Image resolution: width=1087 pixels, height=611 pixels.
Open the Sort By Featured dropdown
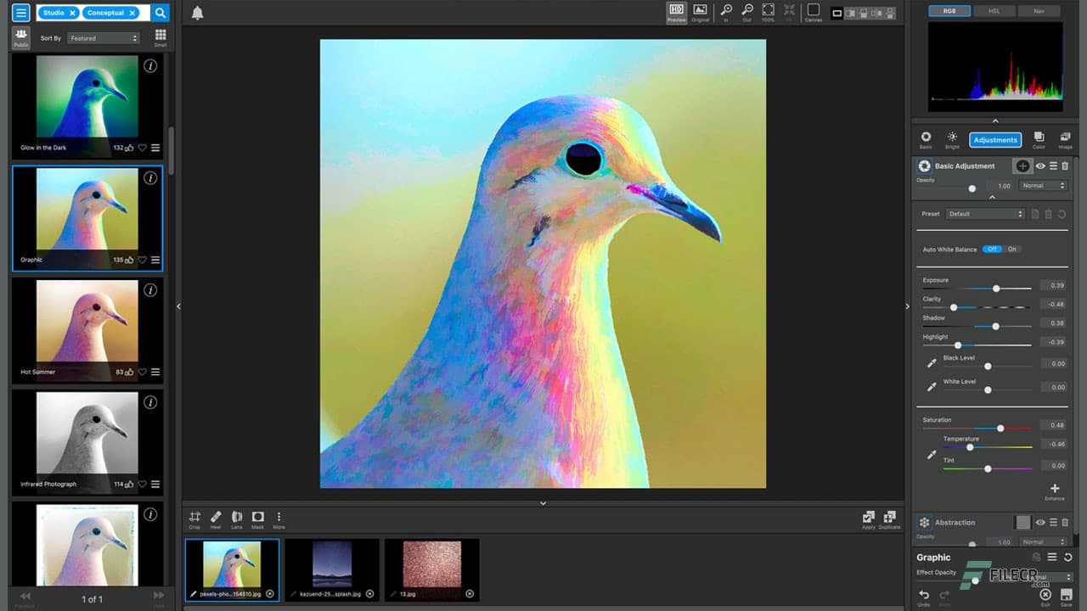tap(104, 37)
